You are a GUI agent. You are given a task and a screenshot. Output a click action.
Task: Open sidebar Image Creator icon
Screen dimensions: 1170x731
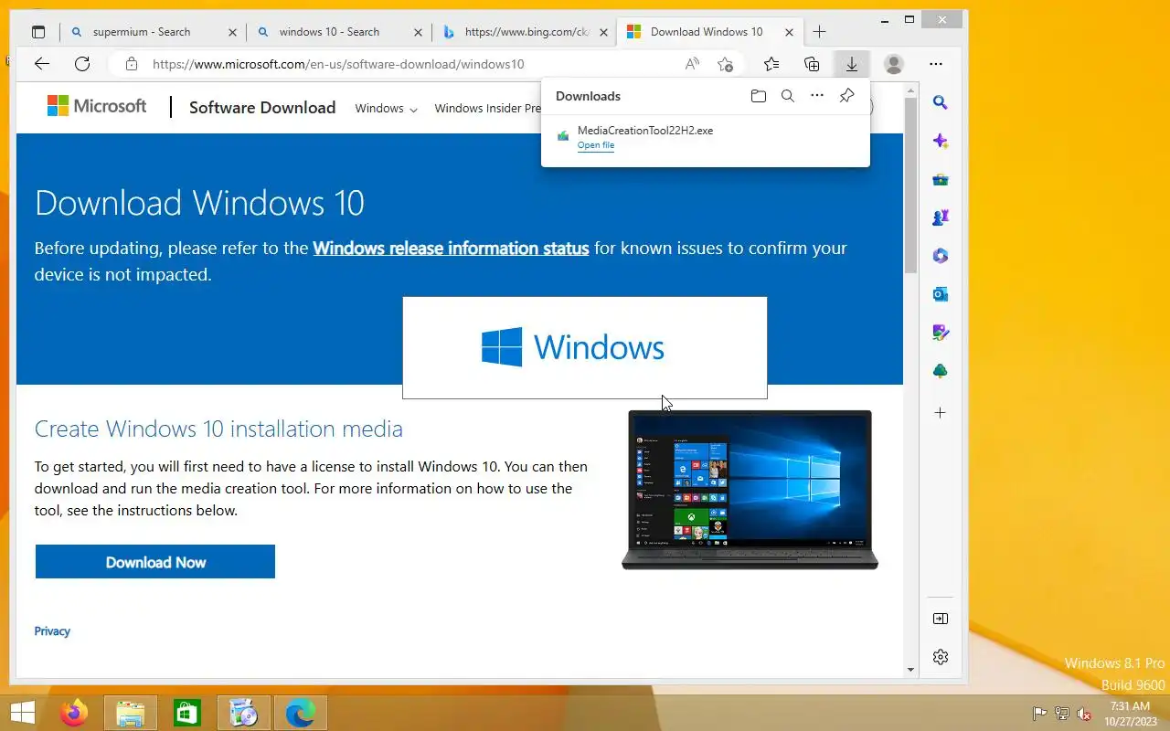(941, 333)
